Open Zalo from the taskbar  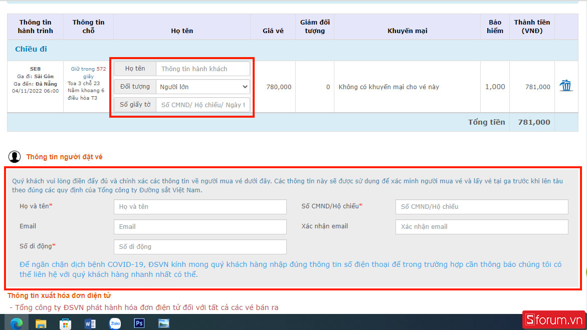click(115, 323)
